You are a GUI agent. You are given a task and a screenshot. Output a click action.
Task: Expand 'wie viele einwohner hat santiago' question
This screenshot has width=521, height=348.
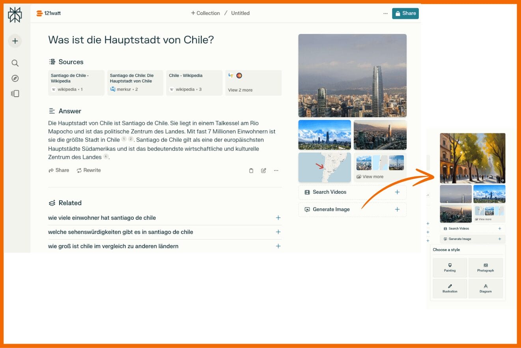point(278,218)
